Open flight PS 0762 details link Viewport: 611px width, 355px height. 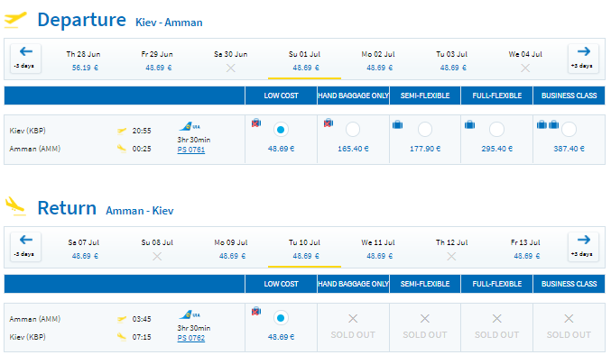coord(191,338)
